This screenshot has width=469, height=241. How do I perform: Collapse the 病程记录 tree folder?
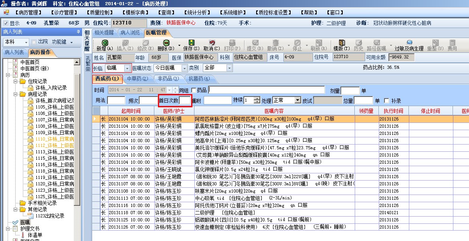[x=16, y=94]
